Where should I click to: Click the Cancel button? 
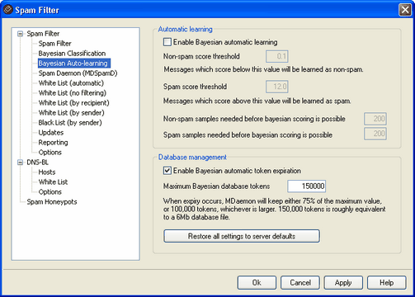300,283
